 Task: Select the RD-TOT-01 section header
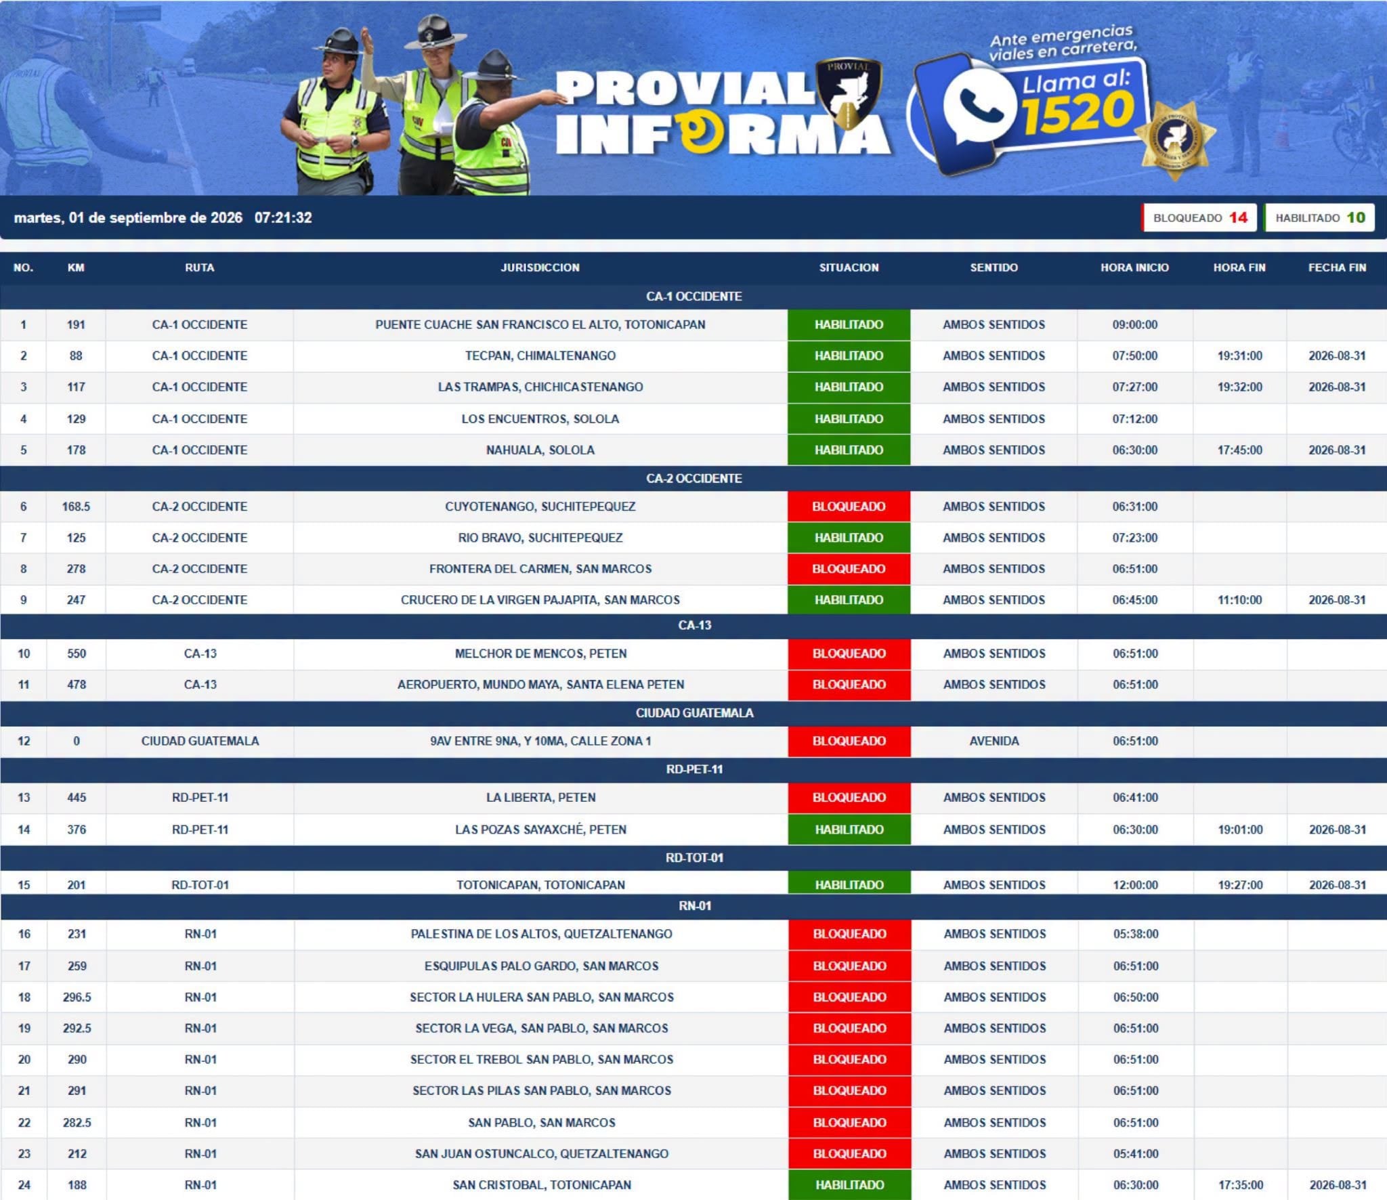point(693,858)
